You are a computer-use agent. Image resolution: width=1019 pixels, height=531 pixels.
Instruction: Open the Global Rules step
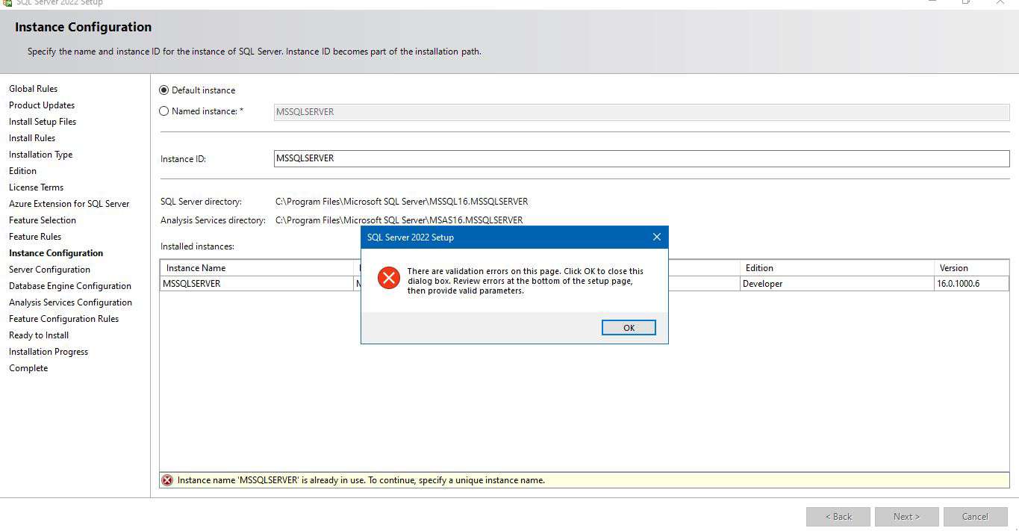(33, 89)
